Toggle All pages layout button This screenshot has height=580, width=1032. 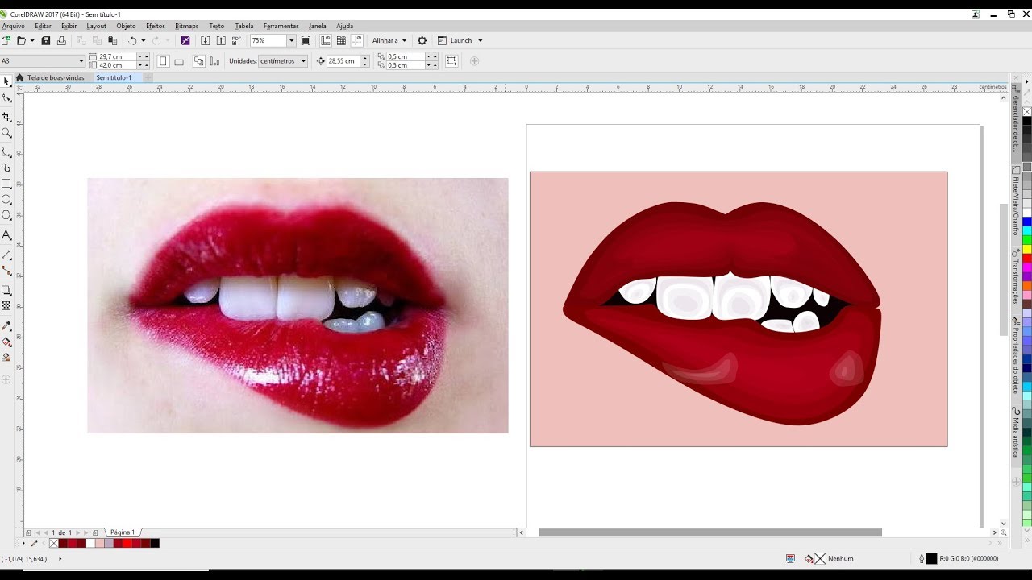[x=199, y=61]
